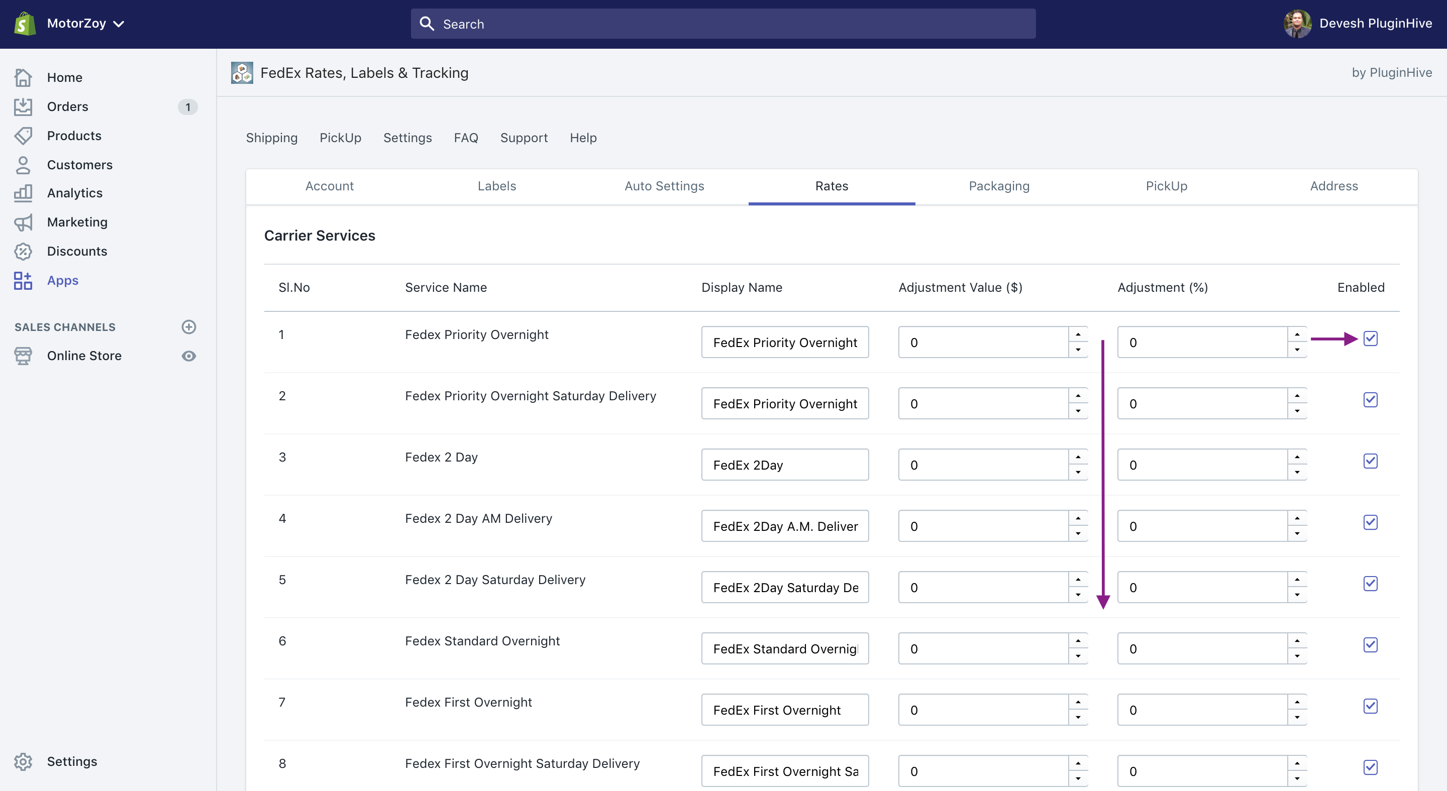The width and height of the screenshot is (1447, 791).
Task: Switch to the Account tab
Action: coord(329,186)
